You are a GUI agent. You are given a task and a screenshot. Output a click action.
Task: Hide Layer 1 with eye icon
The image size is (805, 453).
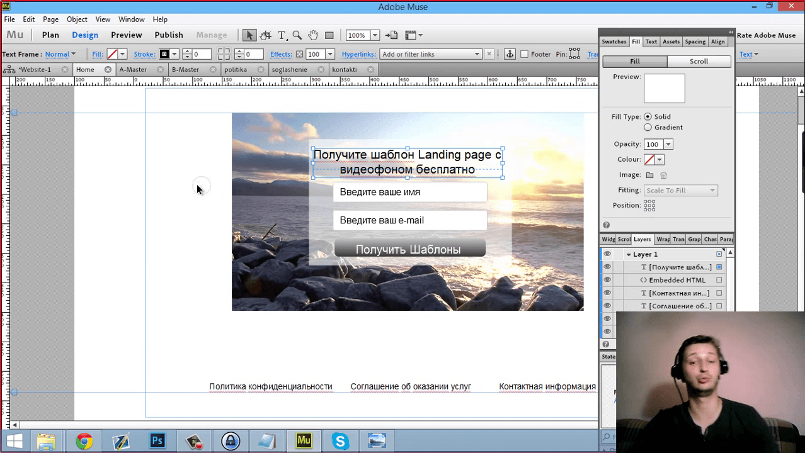tap(607, 254)
